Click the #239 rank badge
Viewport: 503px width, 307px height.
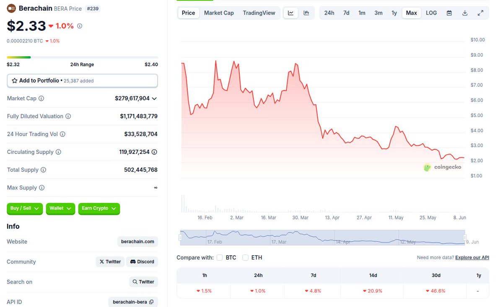click(x=92, y=8)
